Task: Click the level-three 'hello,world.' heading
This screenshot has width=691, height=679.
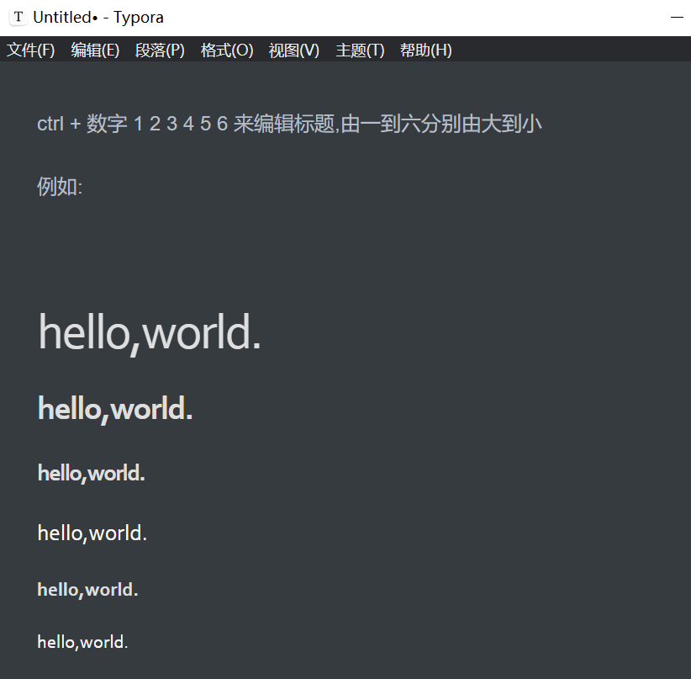Action: click(x=92, y=474)
